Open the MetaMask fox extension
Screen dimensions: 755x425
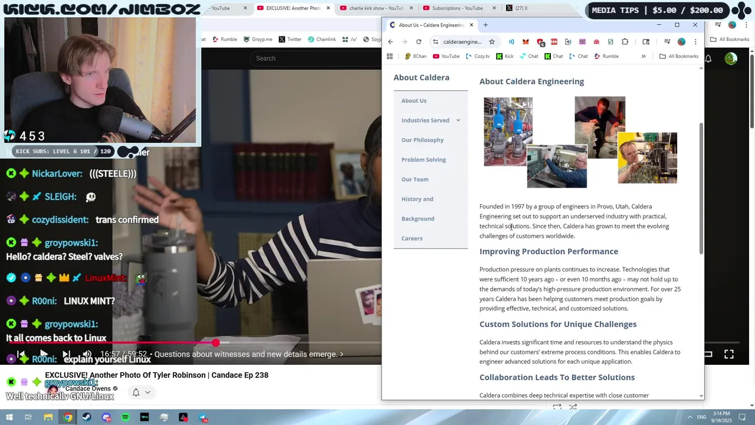pyautogui.click(x=526, y=42)
